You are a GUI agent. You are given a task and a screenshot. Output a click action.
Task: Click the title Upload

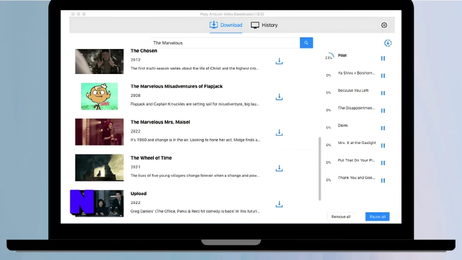point(139,194)
